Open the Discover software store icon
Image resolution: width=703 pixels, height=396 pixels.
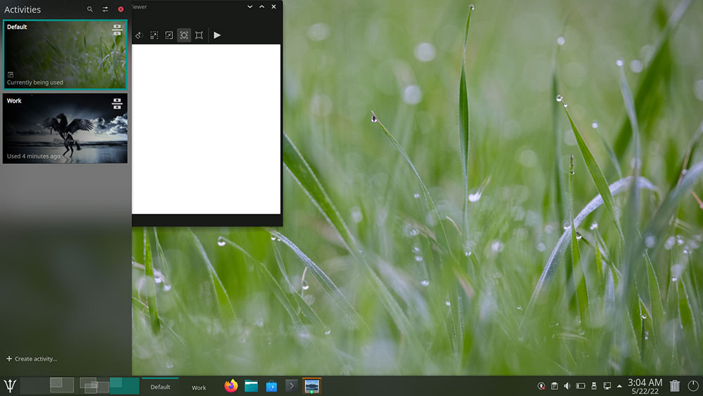tap(271, 385)
